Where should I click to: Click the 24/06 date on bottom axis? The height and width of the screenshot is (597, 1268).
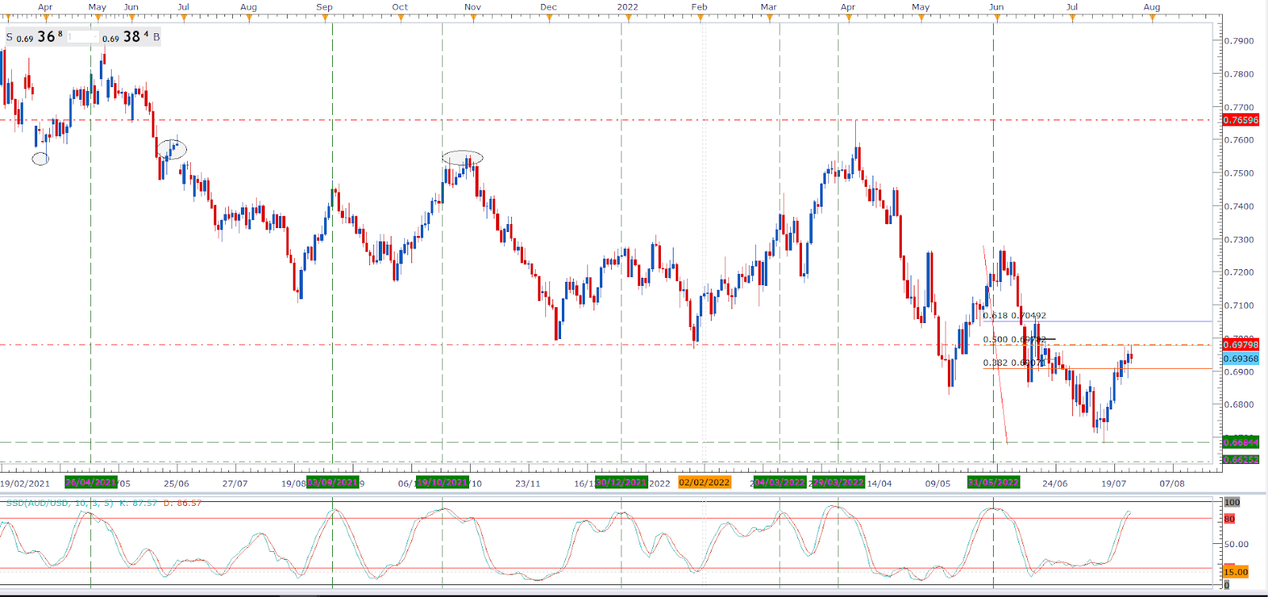1055,483
